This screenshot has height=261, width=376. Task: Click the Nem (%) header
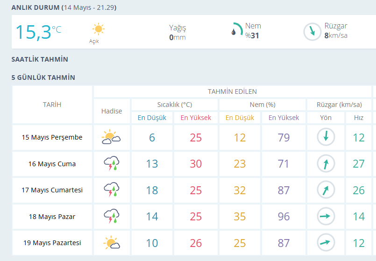(262, 105)
